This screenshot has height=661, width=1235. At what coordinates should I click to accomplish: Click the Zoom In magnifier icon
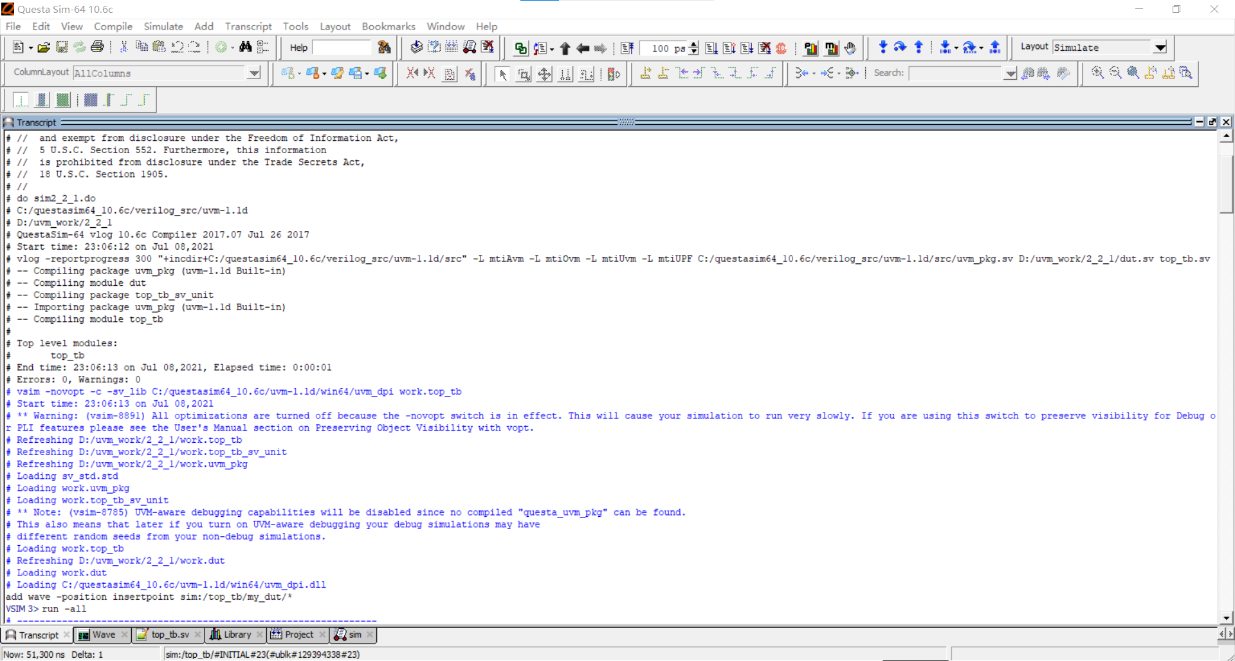[x=1098, y=73]
